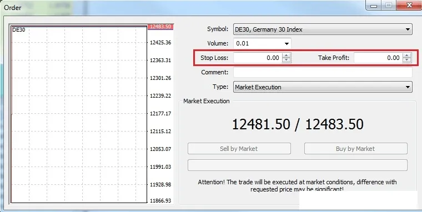Focus the Comment text field

(323, 72)
